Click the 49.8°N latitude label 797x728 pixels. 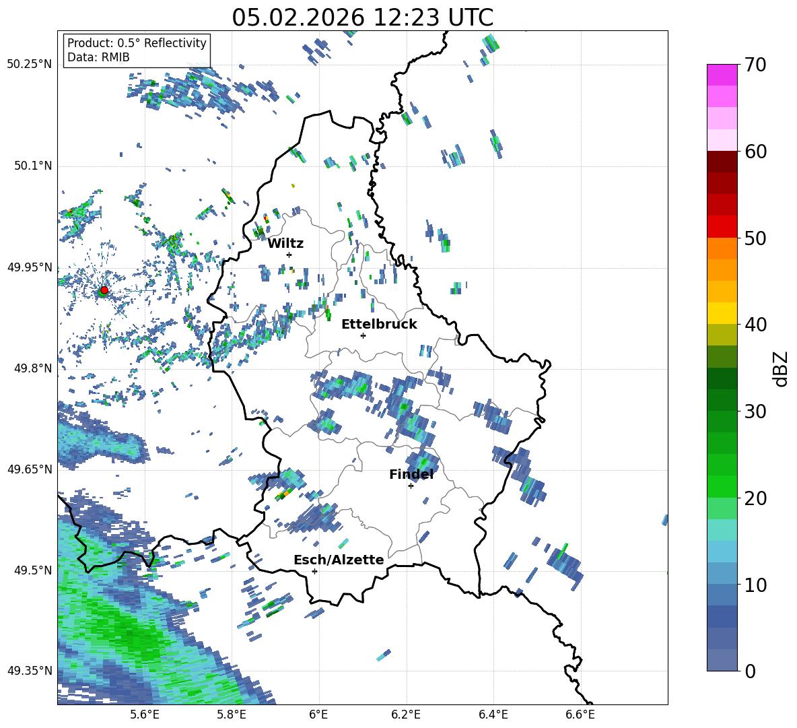[33, 368]
